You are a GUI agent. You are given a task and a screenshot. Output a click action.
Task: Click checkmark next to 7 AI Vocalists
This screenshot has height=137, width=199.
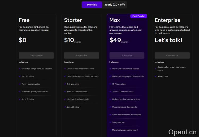65,84
